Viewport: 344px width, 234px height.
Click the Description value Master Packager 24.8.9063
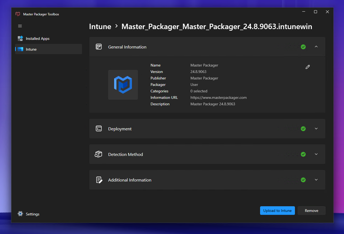(x=213, y=104)
